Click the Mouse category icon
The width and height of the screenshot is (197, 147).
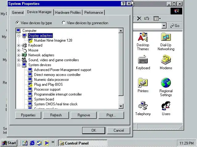[x=24, y=50]
